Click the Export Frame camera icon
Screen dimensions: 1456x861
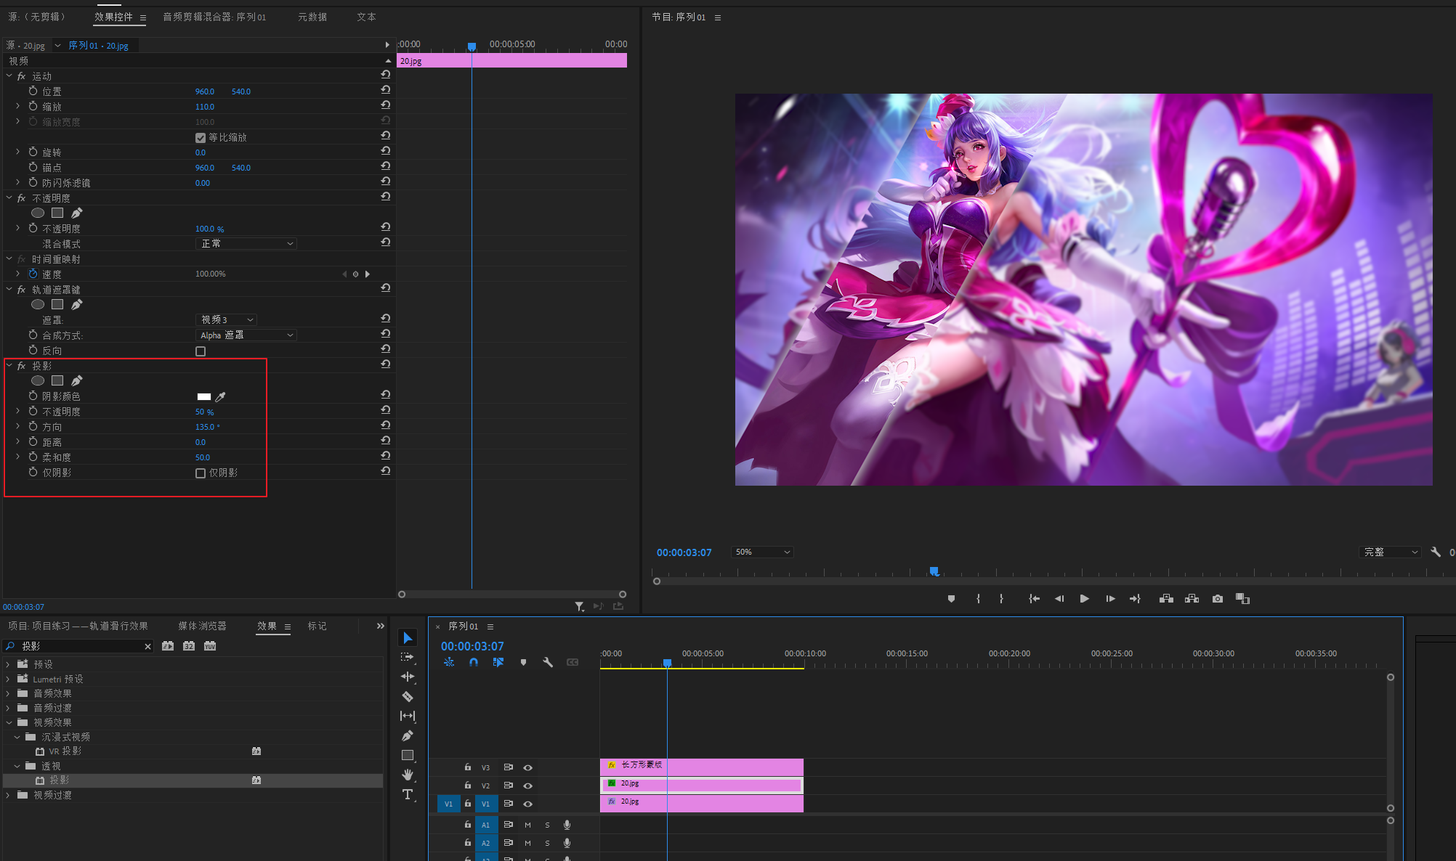[1218, 599]
